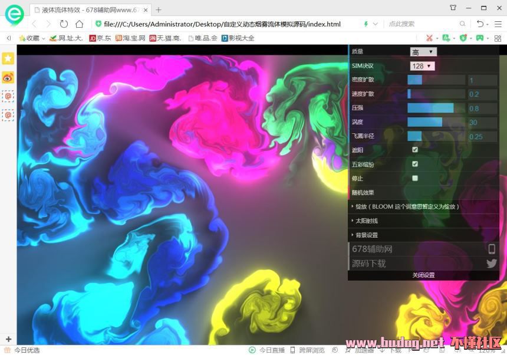Go back with the back arrow

click(35, 24)
